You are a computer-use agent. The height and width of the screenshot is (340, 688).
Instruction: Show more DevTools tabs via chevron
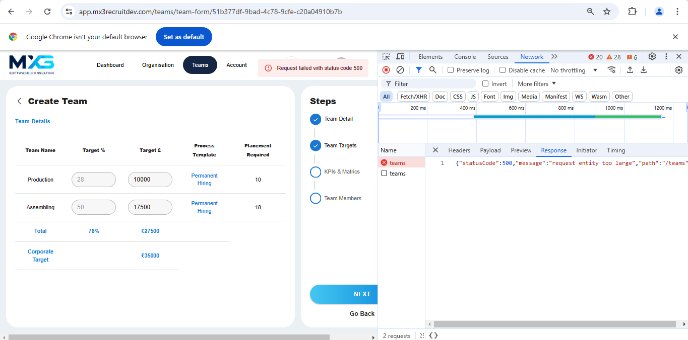click(x=554, y=57)
